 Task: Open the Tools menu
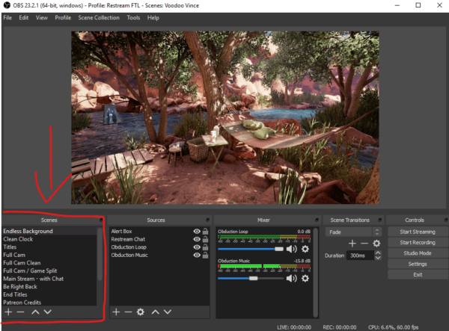coord(133,18)
